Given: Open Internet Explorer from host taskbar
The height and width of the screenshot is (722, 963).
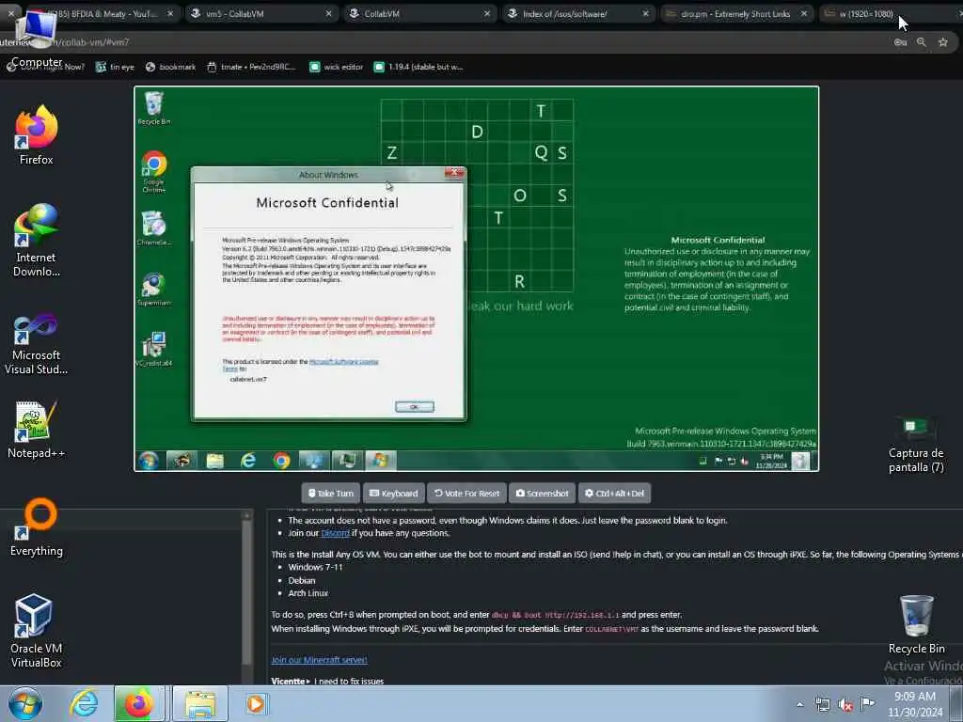Looking at the screenshot, I should click(x=84, y=703).
